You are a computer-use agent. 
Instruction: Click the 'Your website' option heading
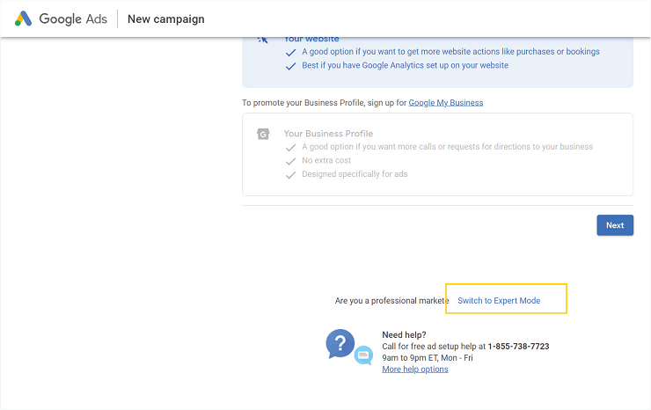click(x=311, y=40)
